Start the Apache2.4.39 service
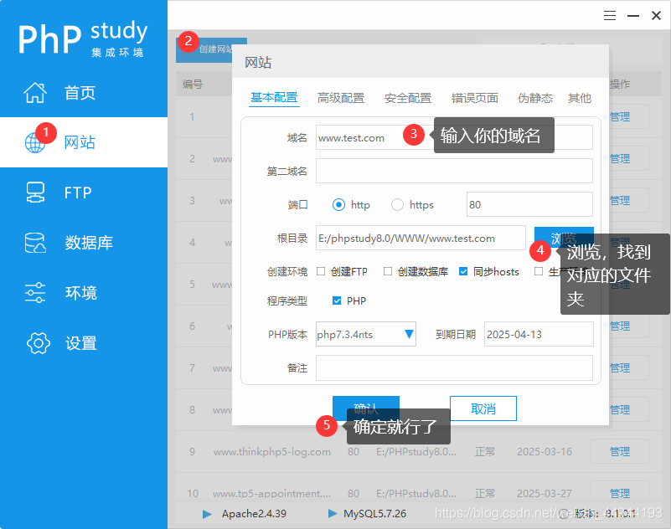Image resolution: width=671 pixels, height=529 pixels. pos(207,513)
